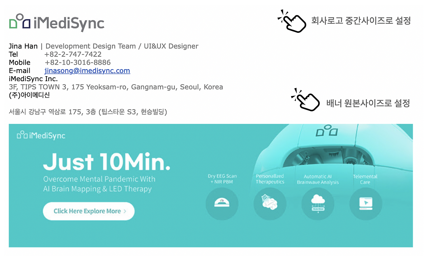Viewport: 425px width, 263px height.
Task: Click the chevron arrow inside Explore More button
Action: 126,211
